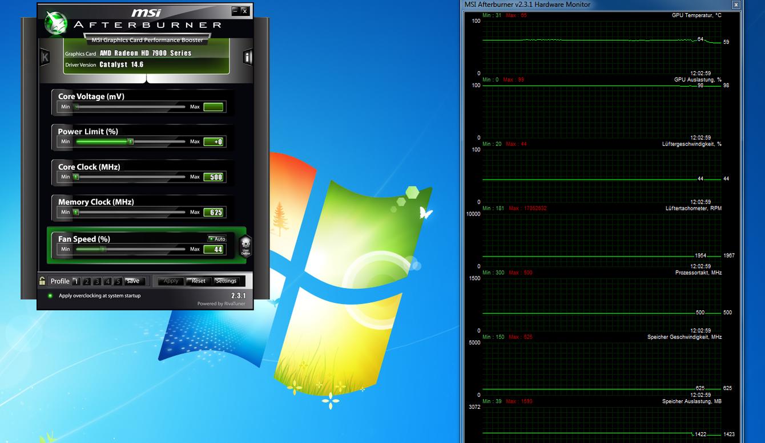Click the Core Clock value field 500
Screen dimensions: 765x443
pos(214,177)
